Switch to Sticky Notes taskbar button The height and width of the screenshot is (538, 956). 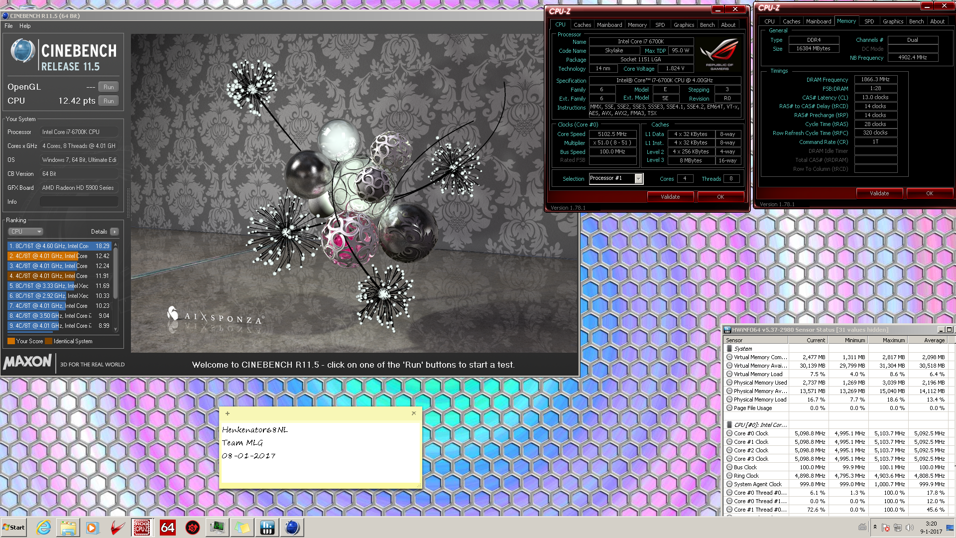[242, 528]
